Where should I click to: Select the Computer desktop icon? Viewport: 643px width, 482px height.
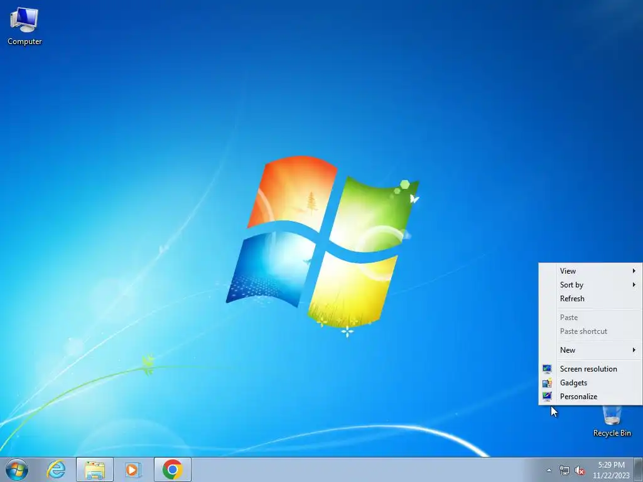(24, 26)
